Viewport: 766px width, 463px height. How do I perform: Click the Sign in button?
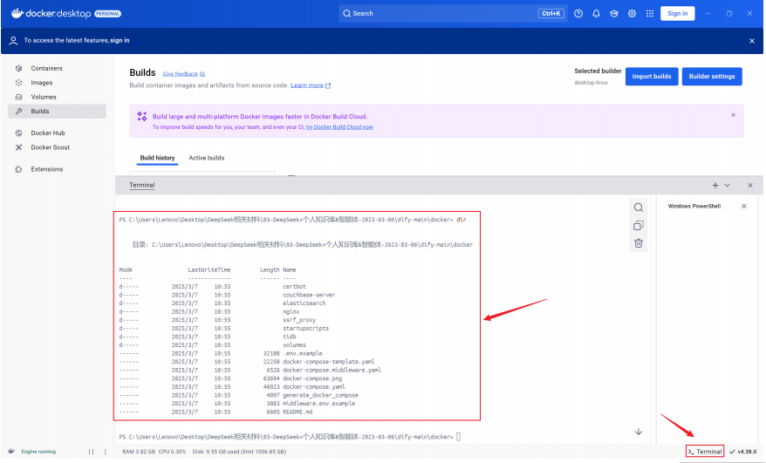678,13
